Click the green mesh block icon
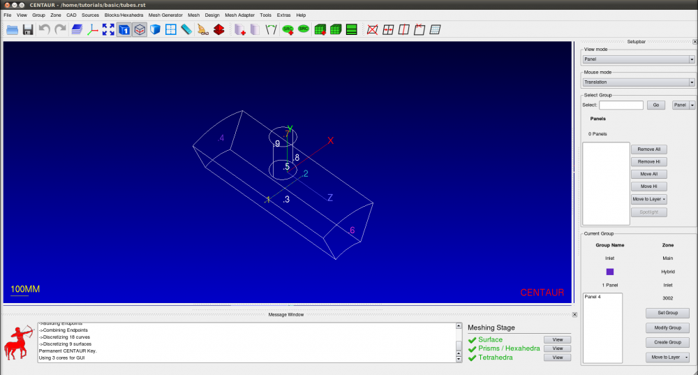The height and width of the screenshot is (375, 698). point(336,30)
